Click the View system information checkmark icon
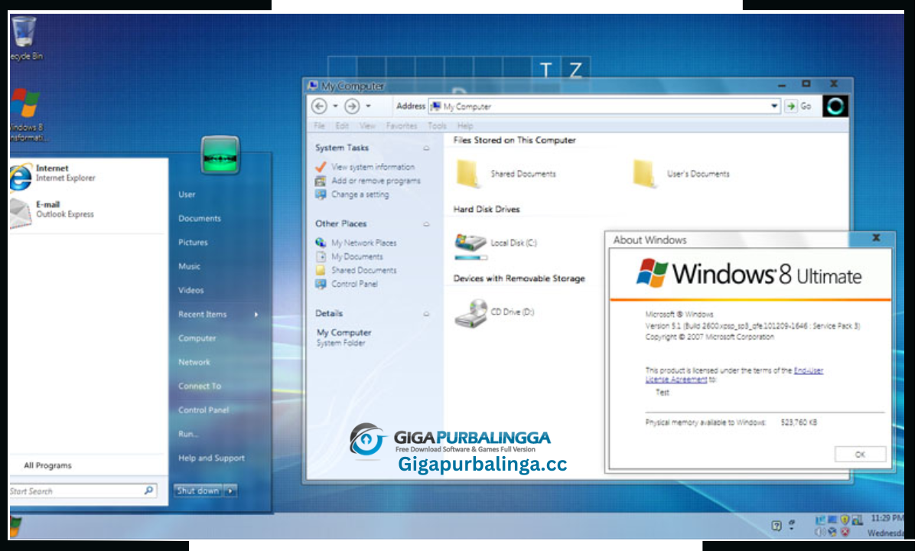The image size is (918, 551). 321,167
